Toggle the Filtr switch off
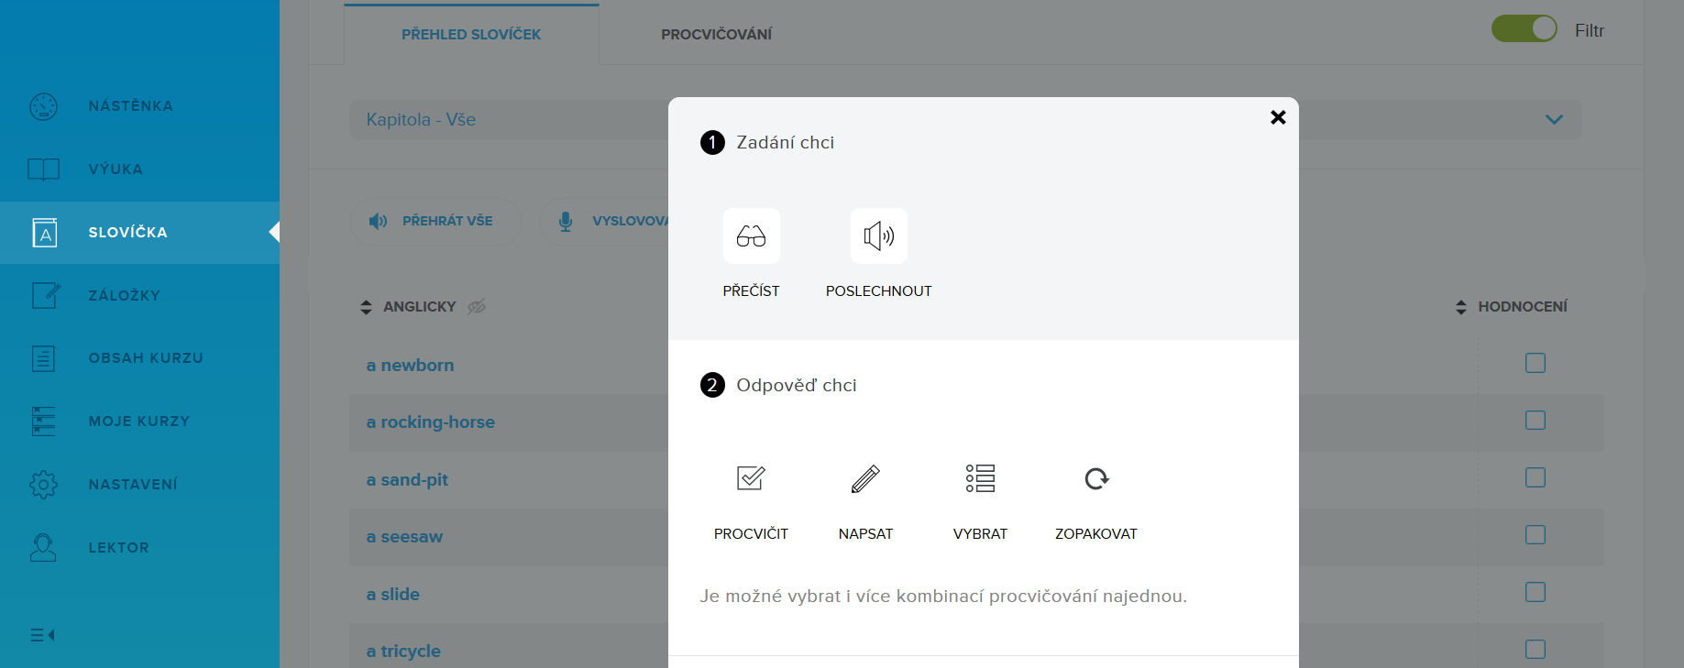The image size is (1684, 668). click(x=1524, y=29)
